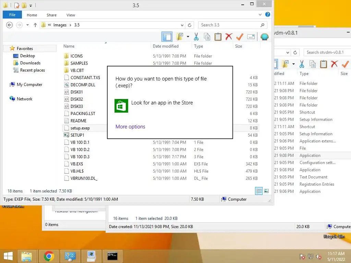
Task: Select the DECOMP.DLL file
Action: [83, 85]
